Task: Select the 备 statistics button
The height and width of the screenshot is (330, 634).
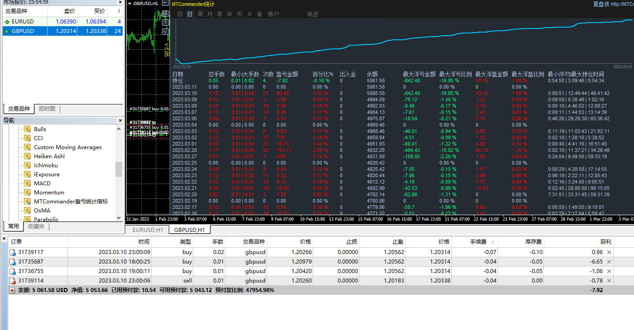Action: click(x=259, y=14)
